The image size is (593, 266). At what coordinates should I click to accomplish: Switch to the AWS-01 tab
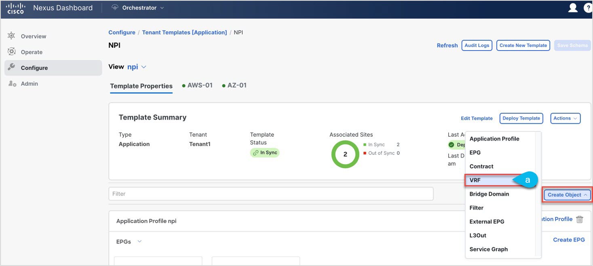click(x=200, y=85)
